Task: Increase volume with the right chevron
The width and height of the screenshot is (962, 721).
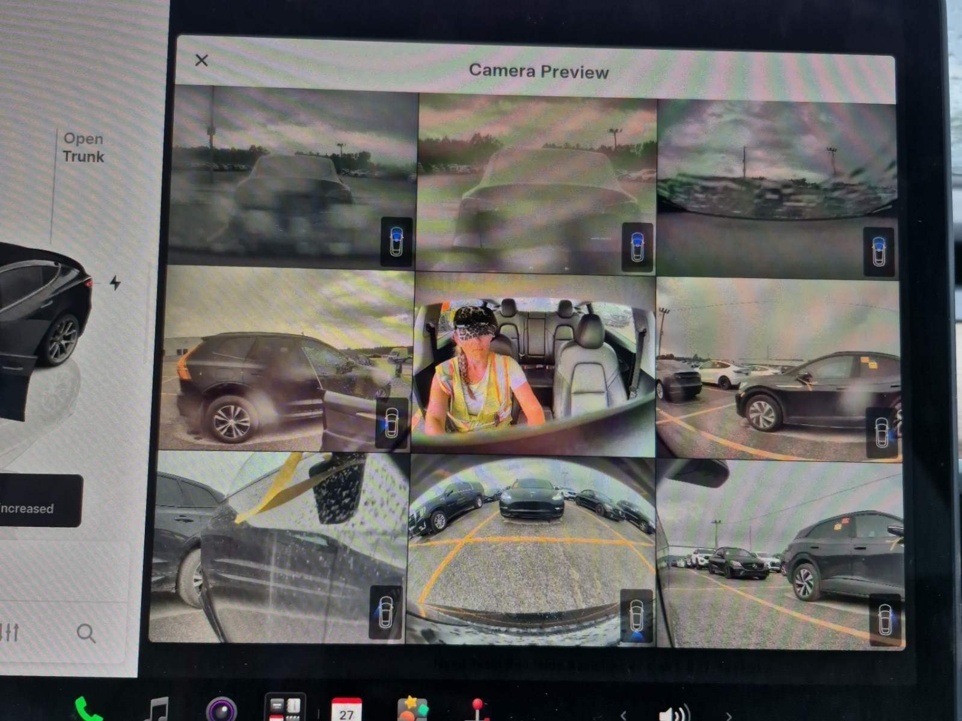Action: pyautogui.click(x=728, y=715)
